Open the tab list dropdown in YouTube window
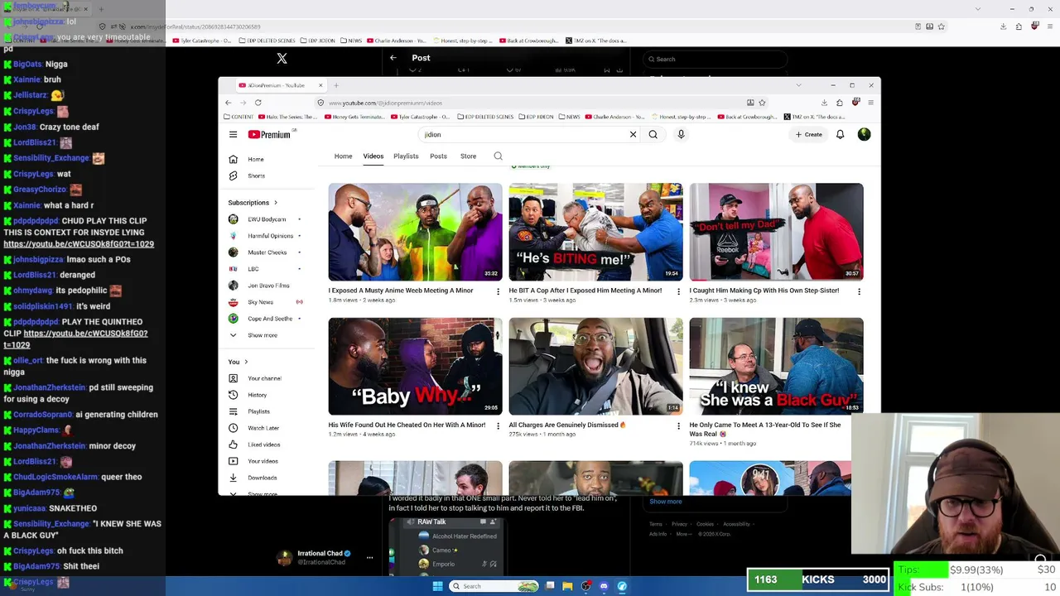The image size is (1060, 596). point(798,85)
